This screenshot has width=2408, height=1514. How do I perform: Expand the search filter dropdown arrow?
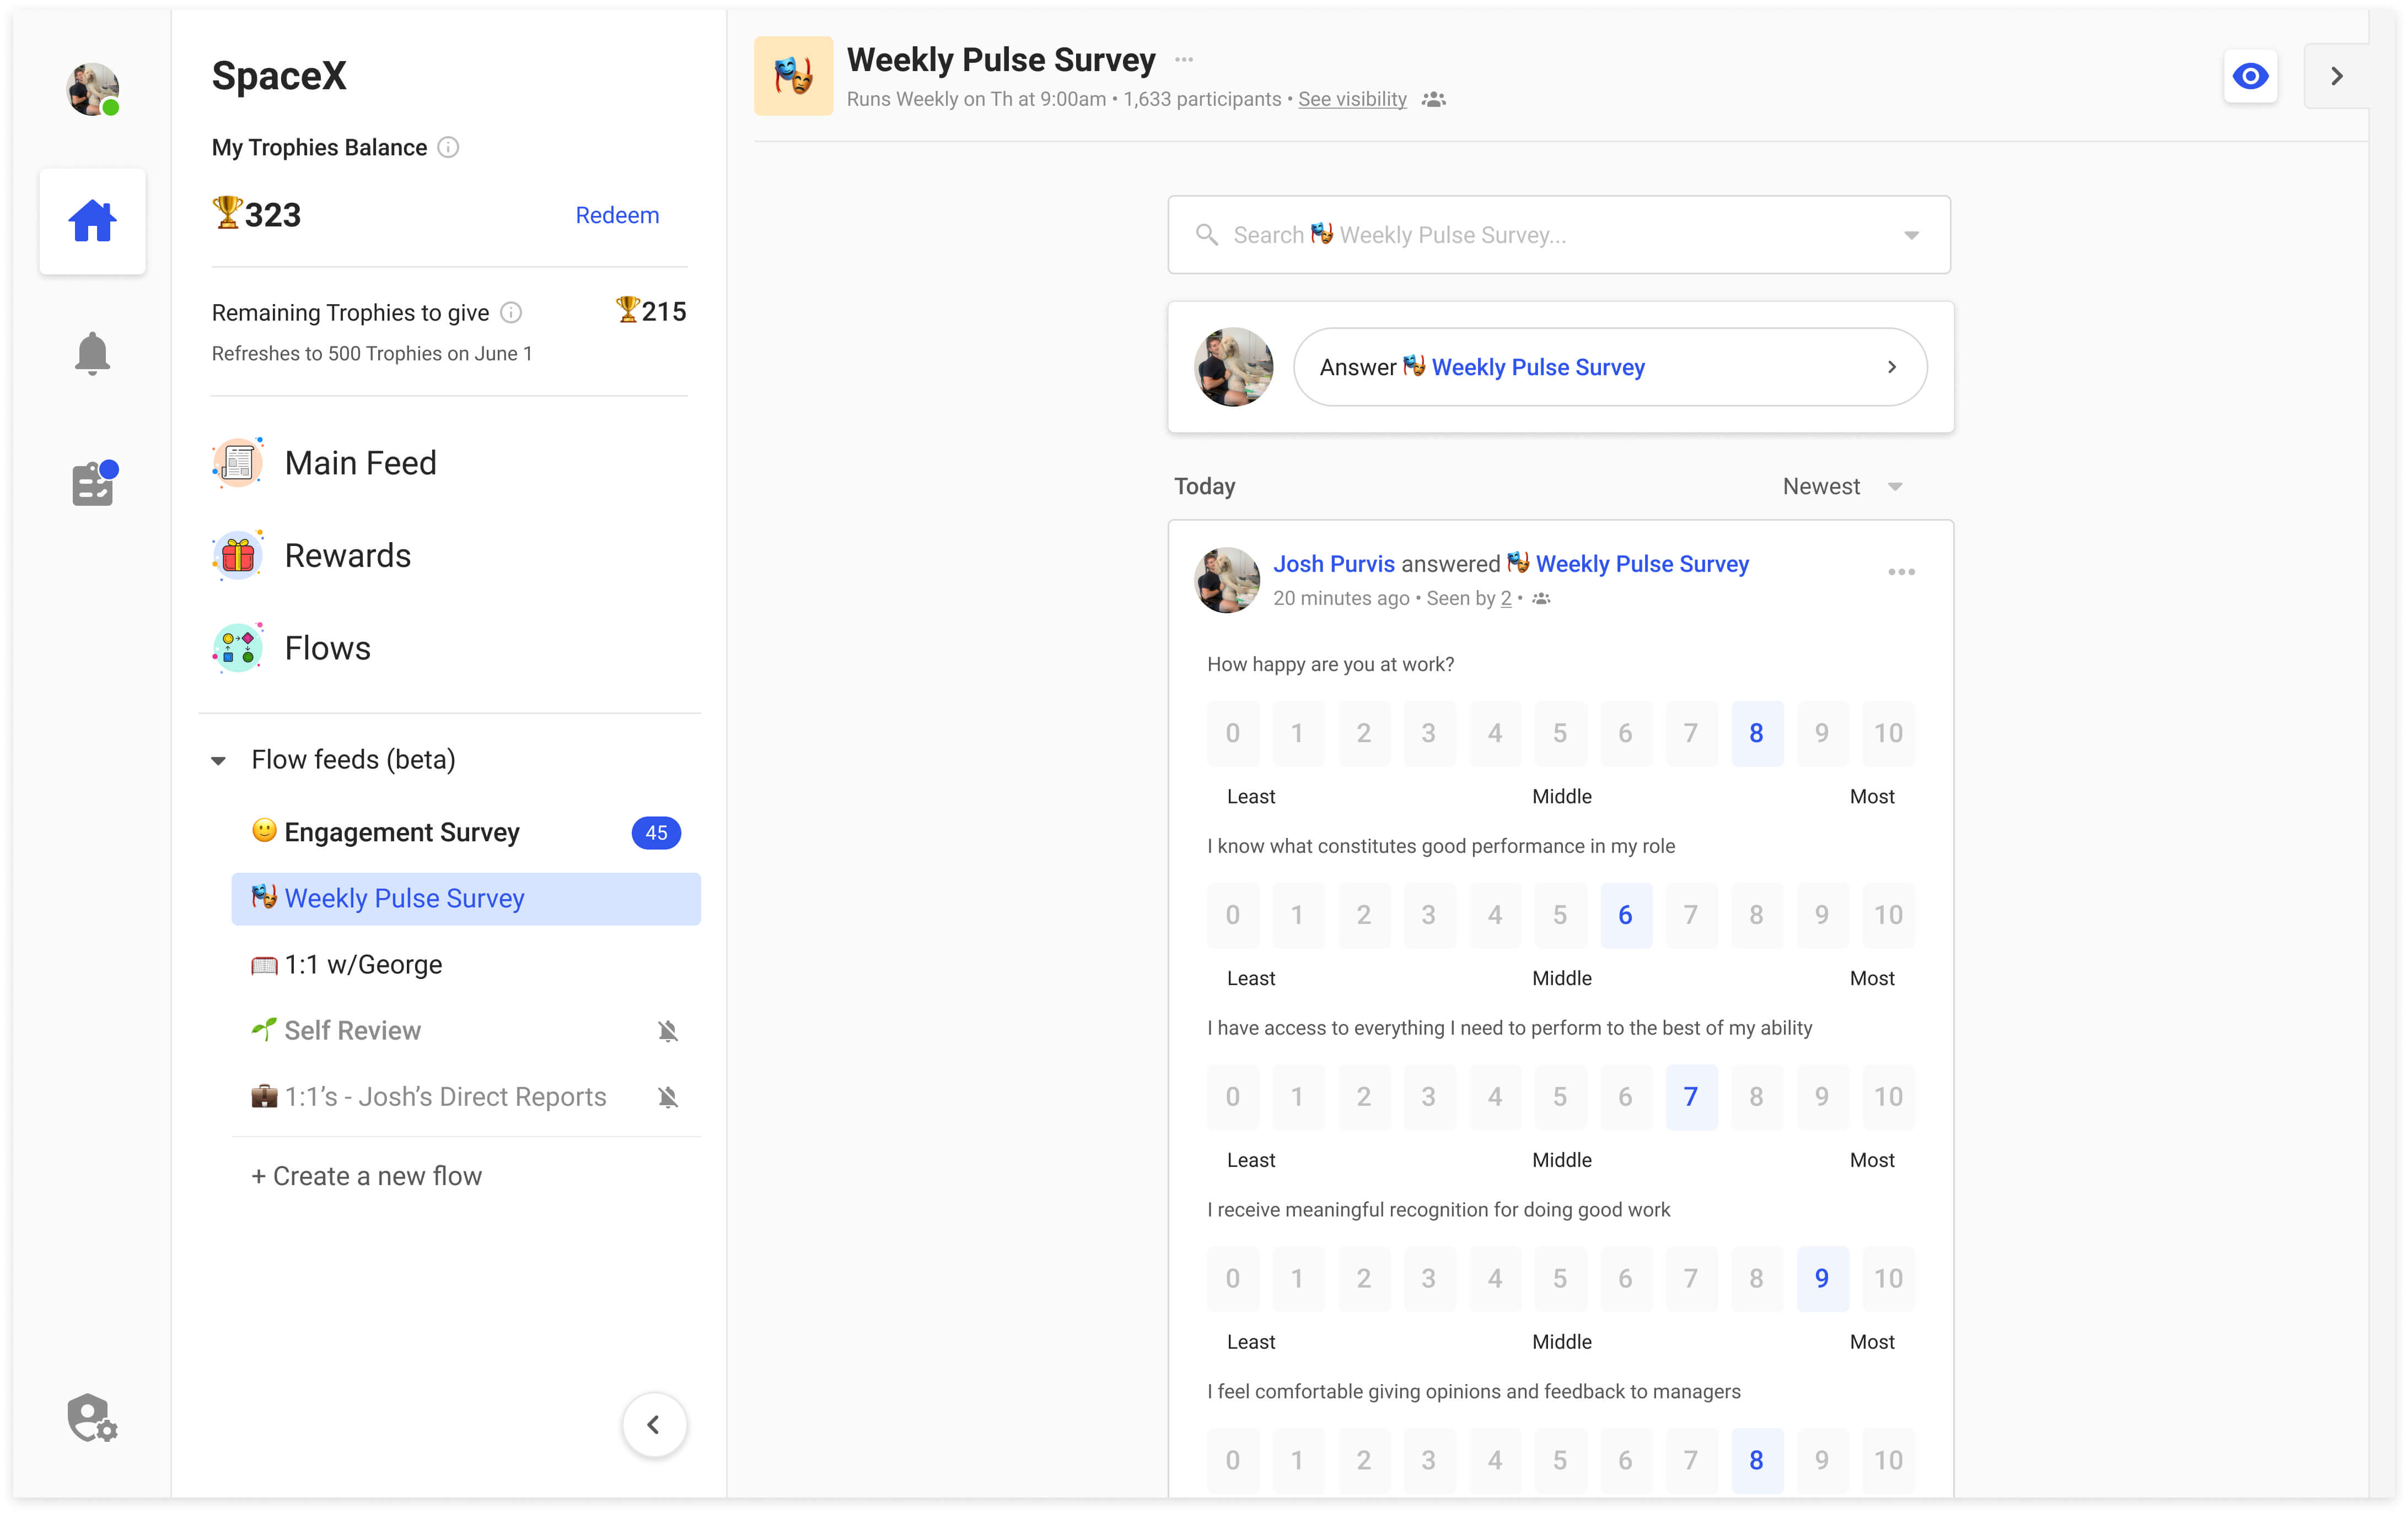pyautogui.click(x=1911, y=235)
